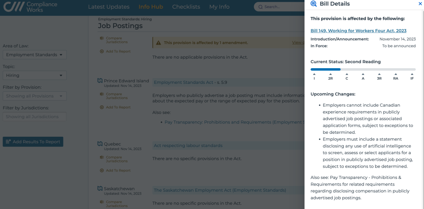The height and width of the screenshot is (209, 424).
Task: Open the Bill 149 Working for Workers link
Action: (x=358, y=31)
